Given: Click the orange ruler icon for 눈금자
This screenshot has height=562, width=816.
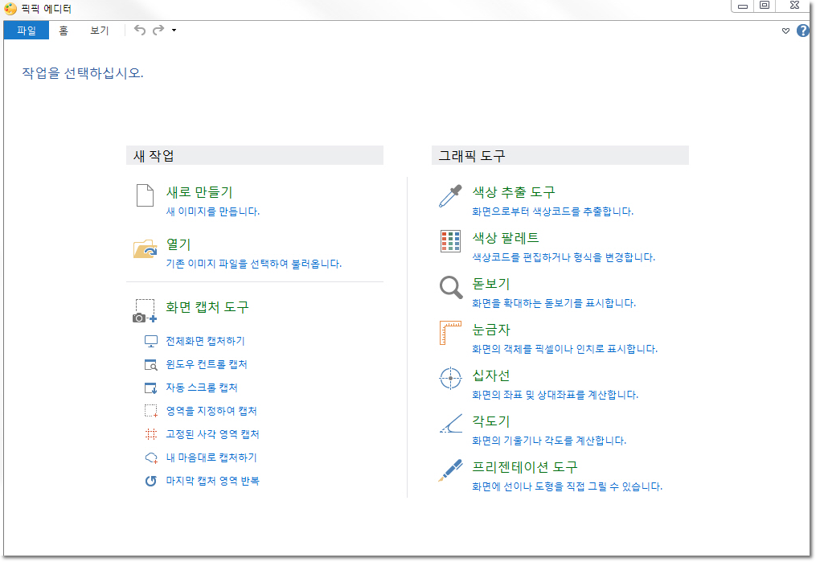Looking at the screenshot, I should click(x=451, y=333).
